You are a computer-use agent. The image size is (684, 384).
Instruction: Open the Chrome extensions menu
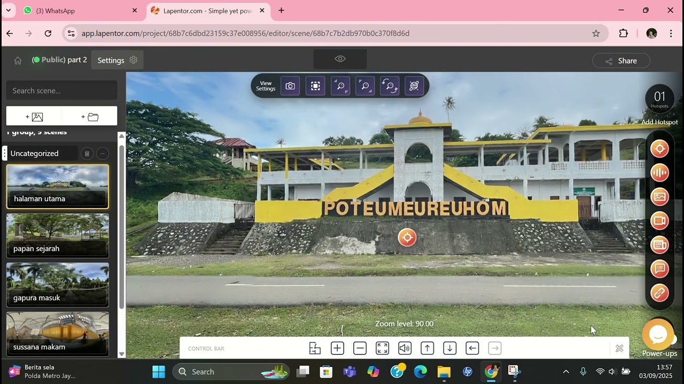[x=623, y=33]
